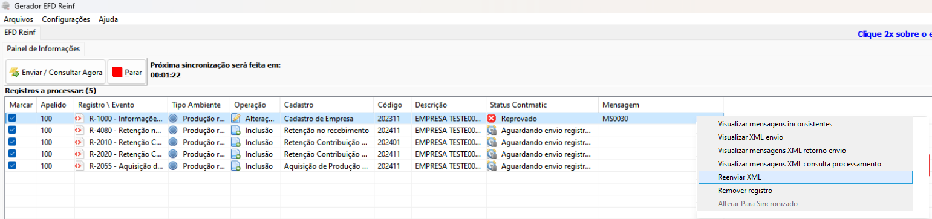Choose Remover registro from context menu
Image resolution: width=932 pixels, height=219 pixels.
(805, 191)
